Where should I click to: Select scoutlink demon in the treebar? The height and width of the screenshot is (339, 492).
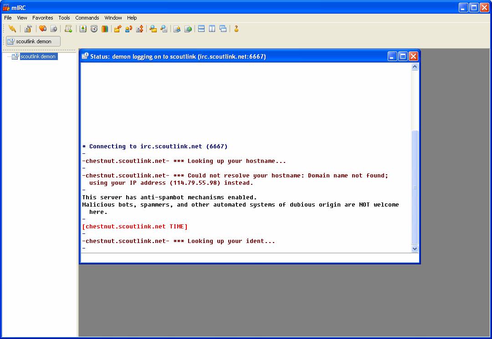[x=38, y=56]
